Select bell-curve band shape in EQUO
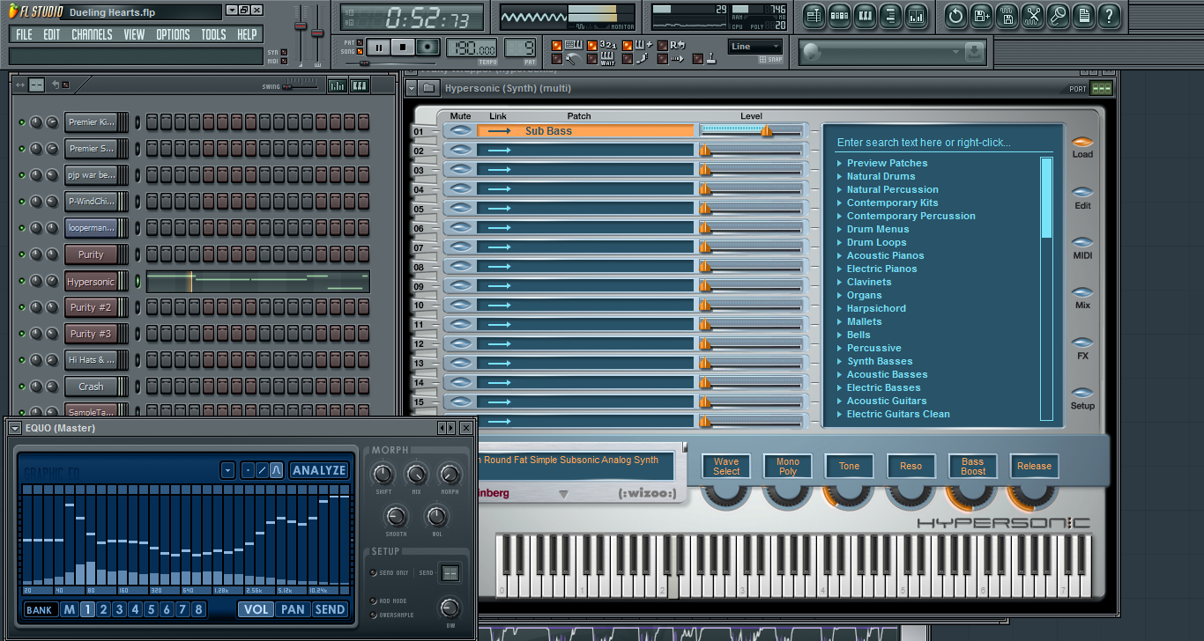 pos(276,470)
